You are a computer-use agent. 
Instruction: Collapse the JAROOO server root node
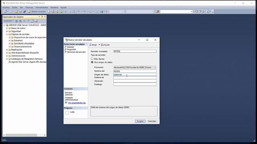coord(4,25)
